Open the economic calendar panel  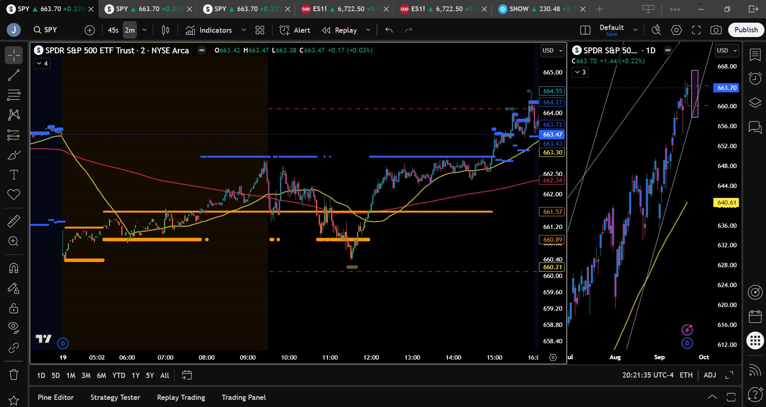coord(755,317)
